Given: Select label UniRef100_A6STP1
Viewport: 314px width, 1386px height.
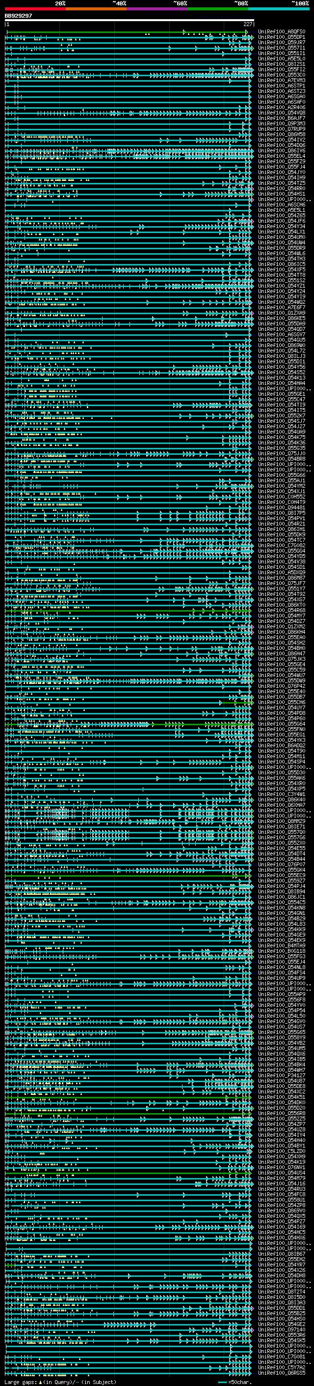Looking at the screenshot, I should [x=281, y=86].
